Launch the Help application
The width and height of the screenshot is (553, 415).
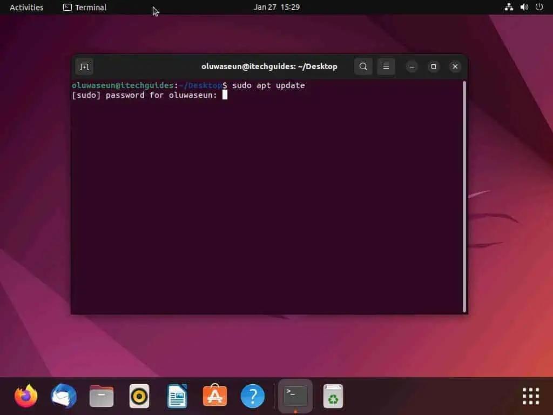[252, 396]
